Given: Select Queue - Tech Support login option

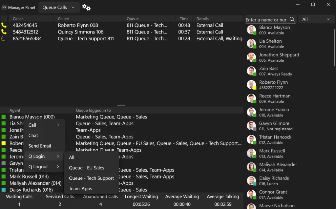Looking at the screenshot, I should 91,178.
